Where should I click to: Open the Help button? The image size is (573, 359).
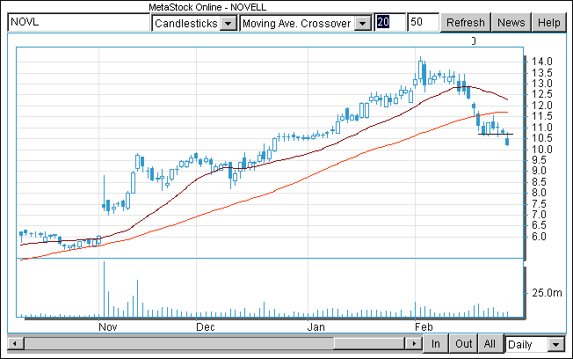[549, 23]
